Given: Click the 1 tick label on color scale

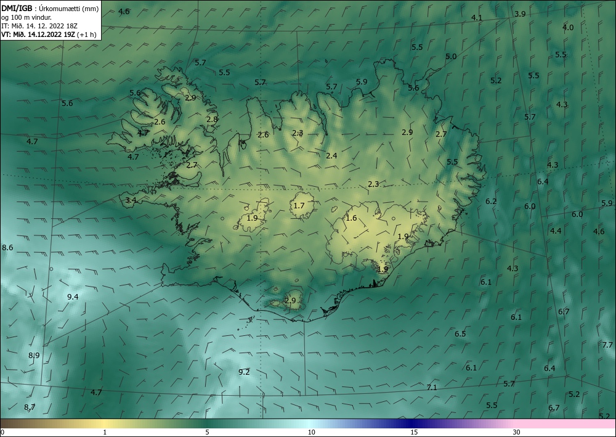Looking at the screenshot, I should 105,432.
